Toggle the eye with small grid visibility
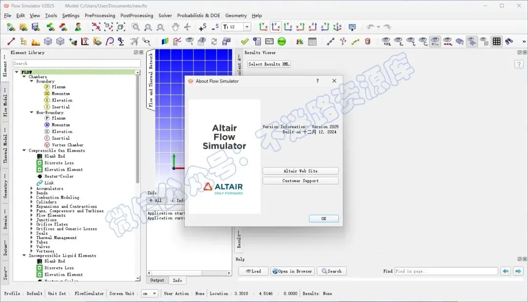 (484, 41)
